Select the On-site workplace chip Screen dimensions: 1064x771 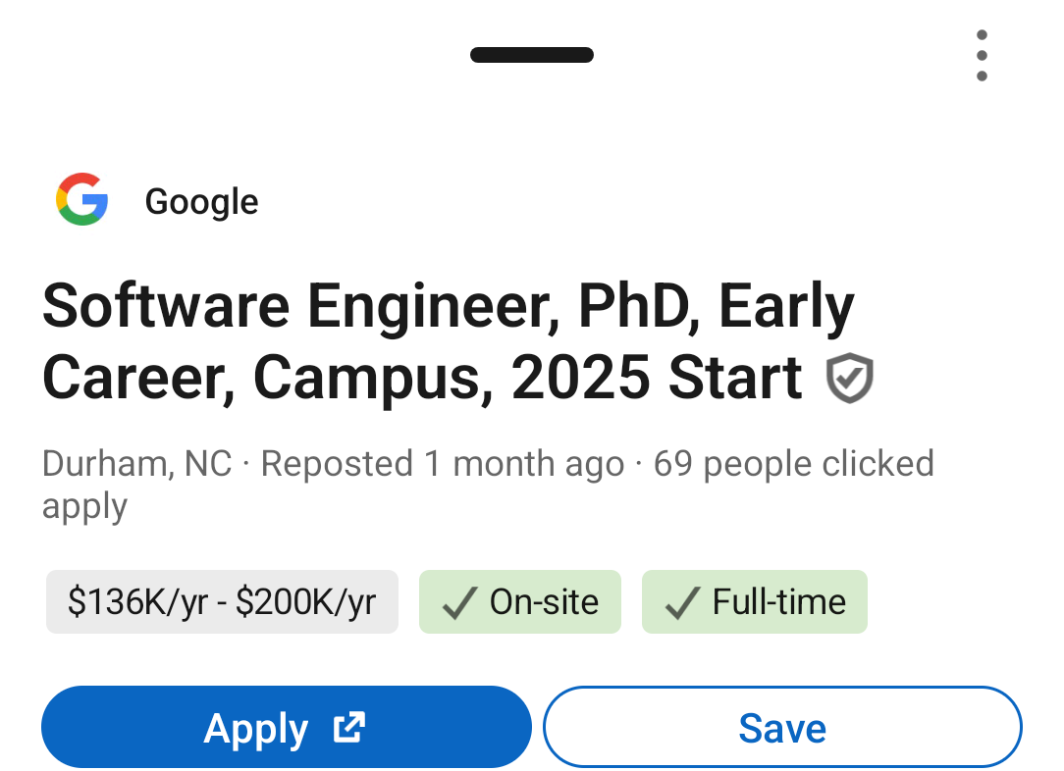click(520, 601)
